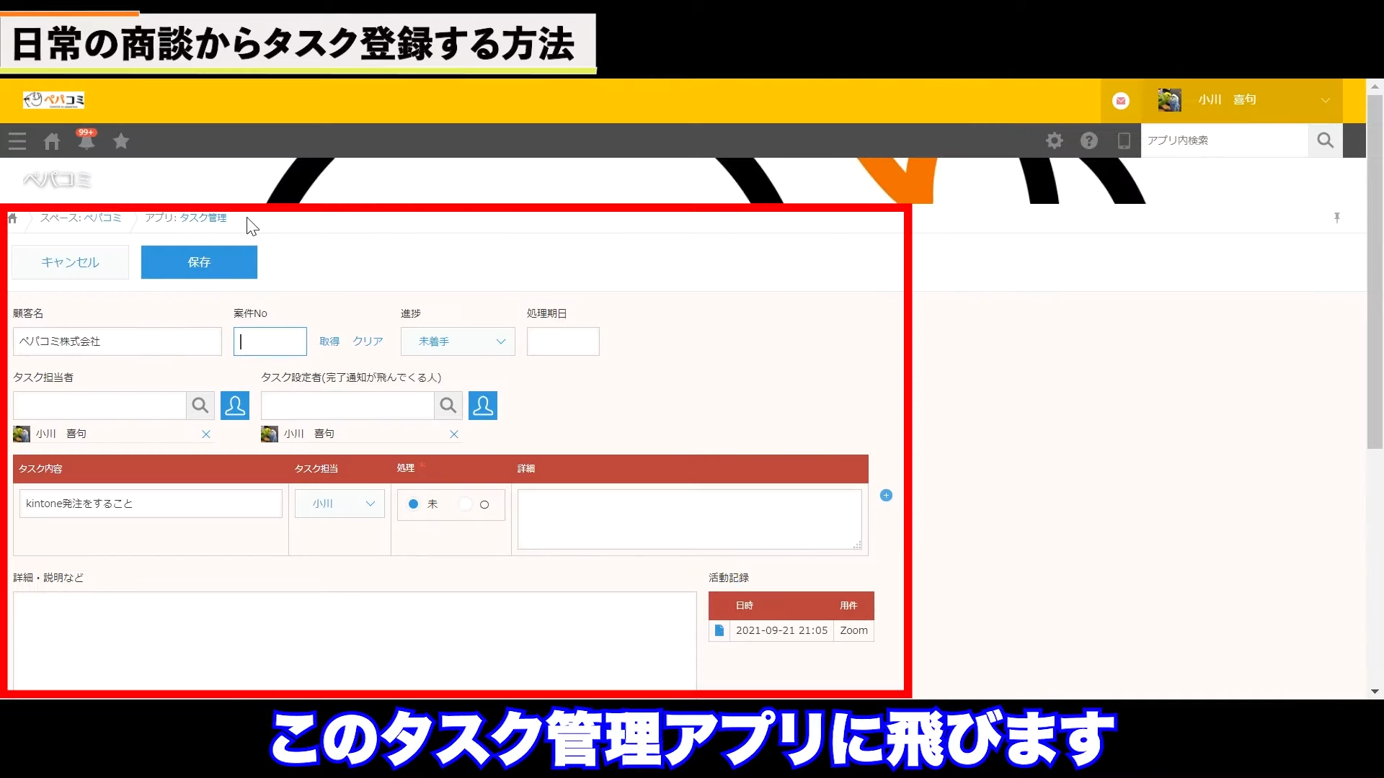Open the hamburger menu icon
Image resolution: width=1384 pixels, height=778 pixels.
17,141
